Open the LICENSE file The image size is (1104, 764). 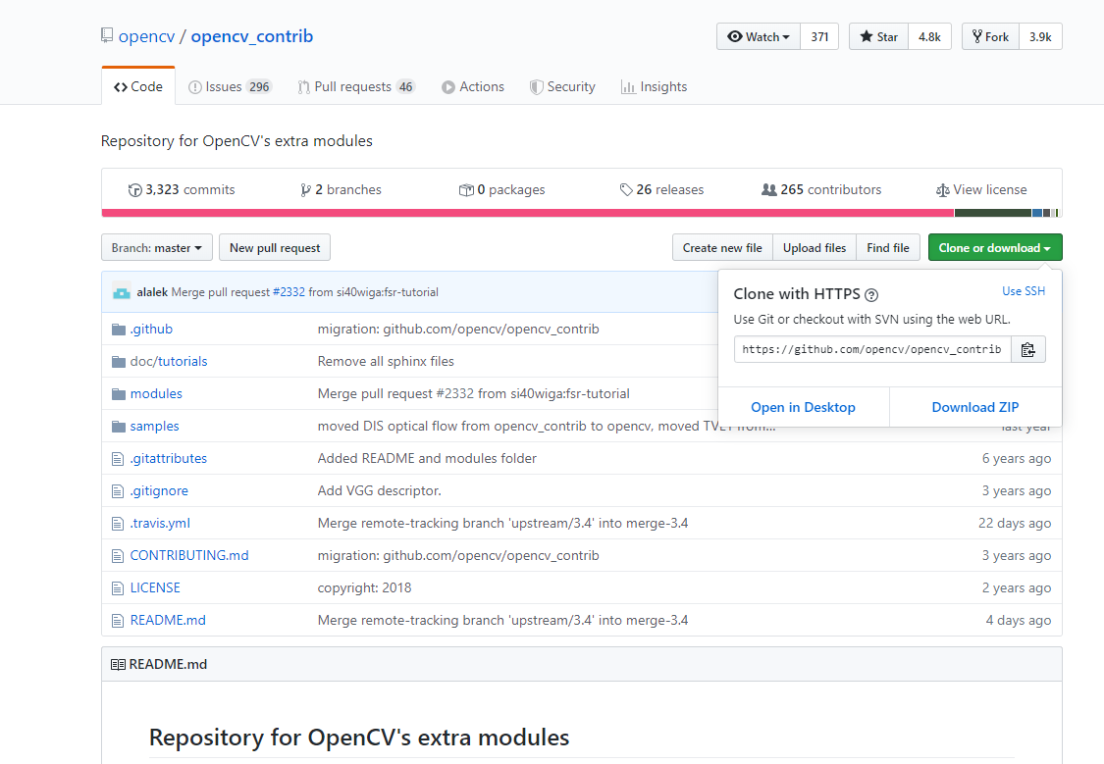click(156, 588)
